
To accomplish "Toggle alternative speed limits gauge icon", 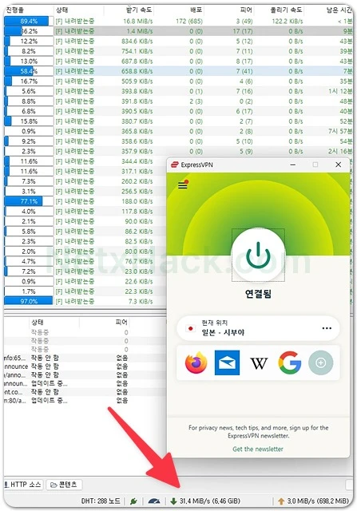I will coord(154,501).
